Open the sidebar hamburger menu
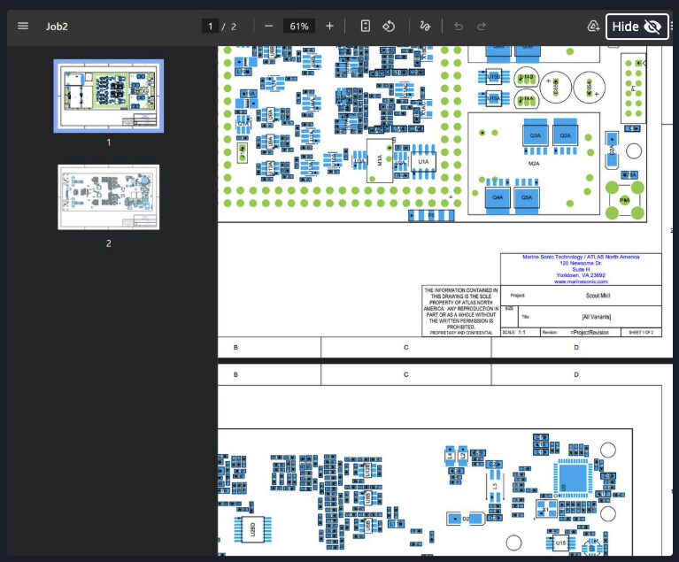This screenshot has height=562, width=679. point(23,26)
